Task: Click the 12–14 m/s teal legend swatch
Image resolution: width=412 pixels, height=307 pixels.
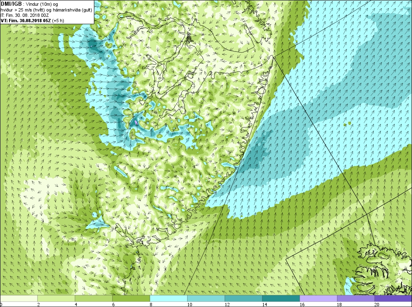Action: coord(243,298)
